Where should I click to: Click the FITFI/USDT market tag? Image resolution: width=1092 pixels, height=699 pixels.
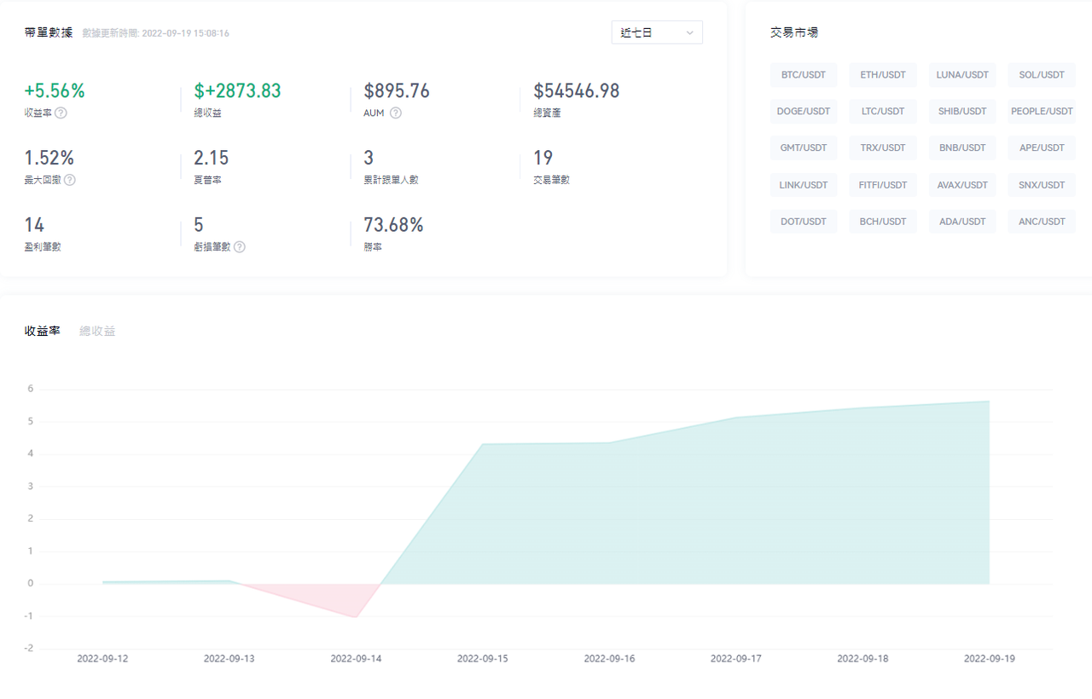882,185
